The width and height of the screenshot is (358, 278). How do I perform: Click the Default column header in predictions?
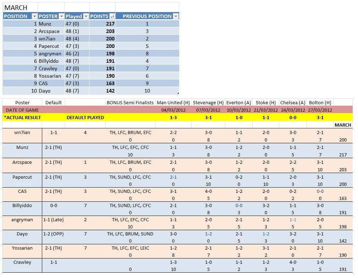54,103
